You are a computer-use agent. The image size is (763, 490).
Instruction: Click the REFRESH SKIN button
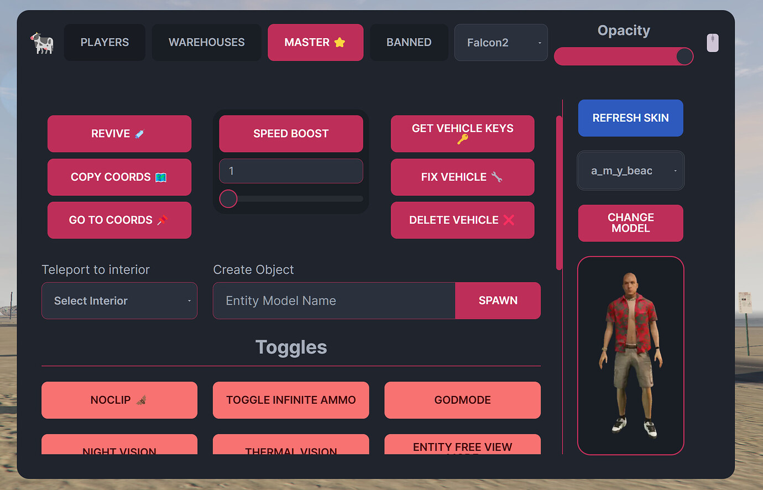630,118
